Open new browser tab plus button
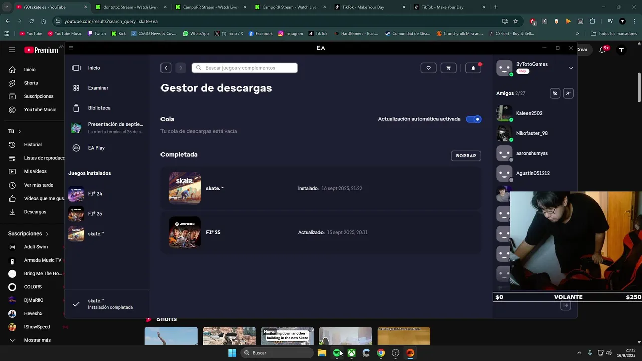The width and height of the screenshot is (642, 361). (496, 7)
